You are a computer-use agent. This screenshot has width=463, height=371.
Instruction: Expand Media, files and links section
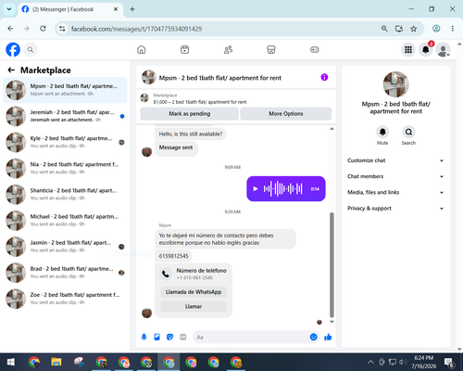(x=396, y=192)
